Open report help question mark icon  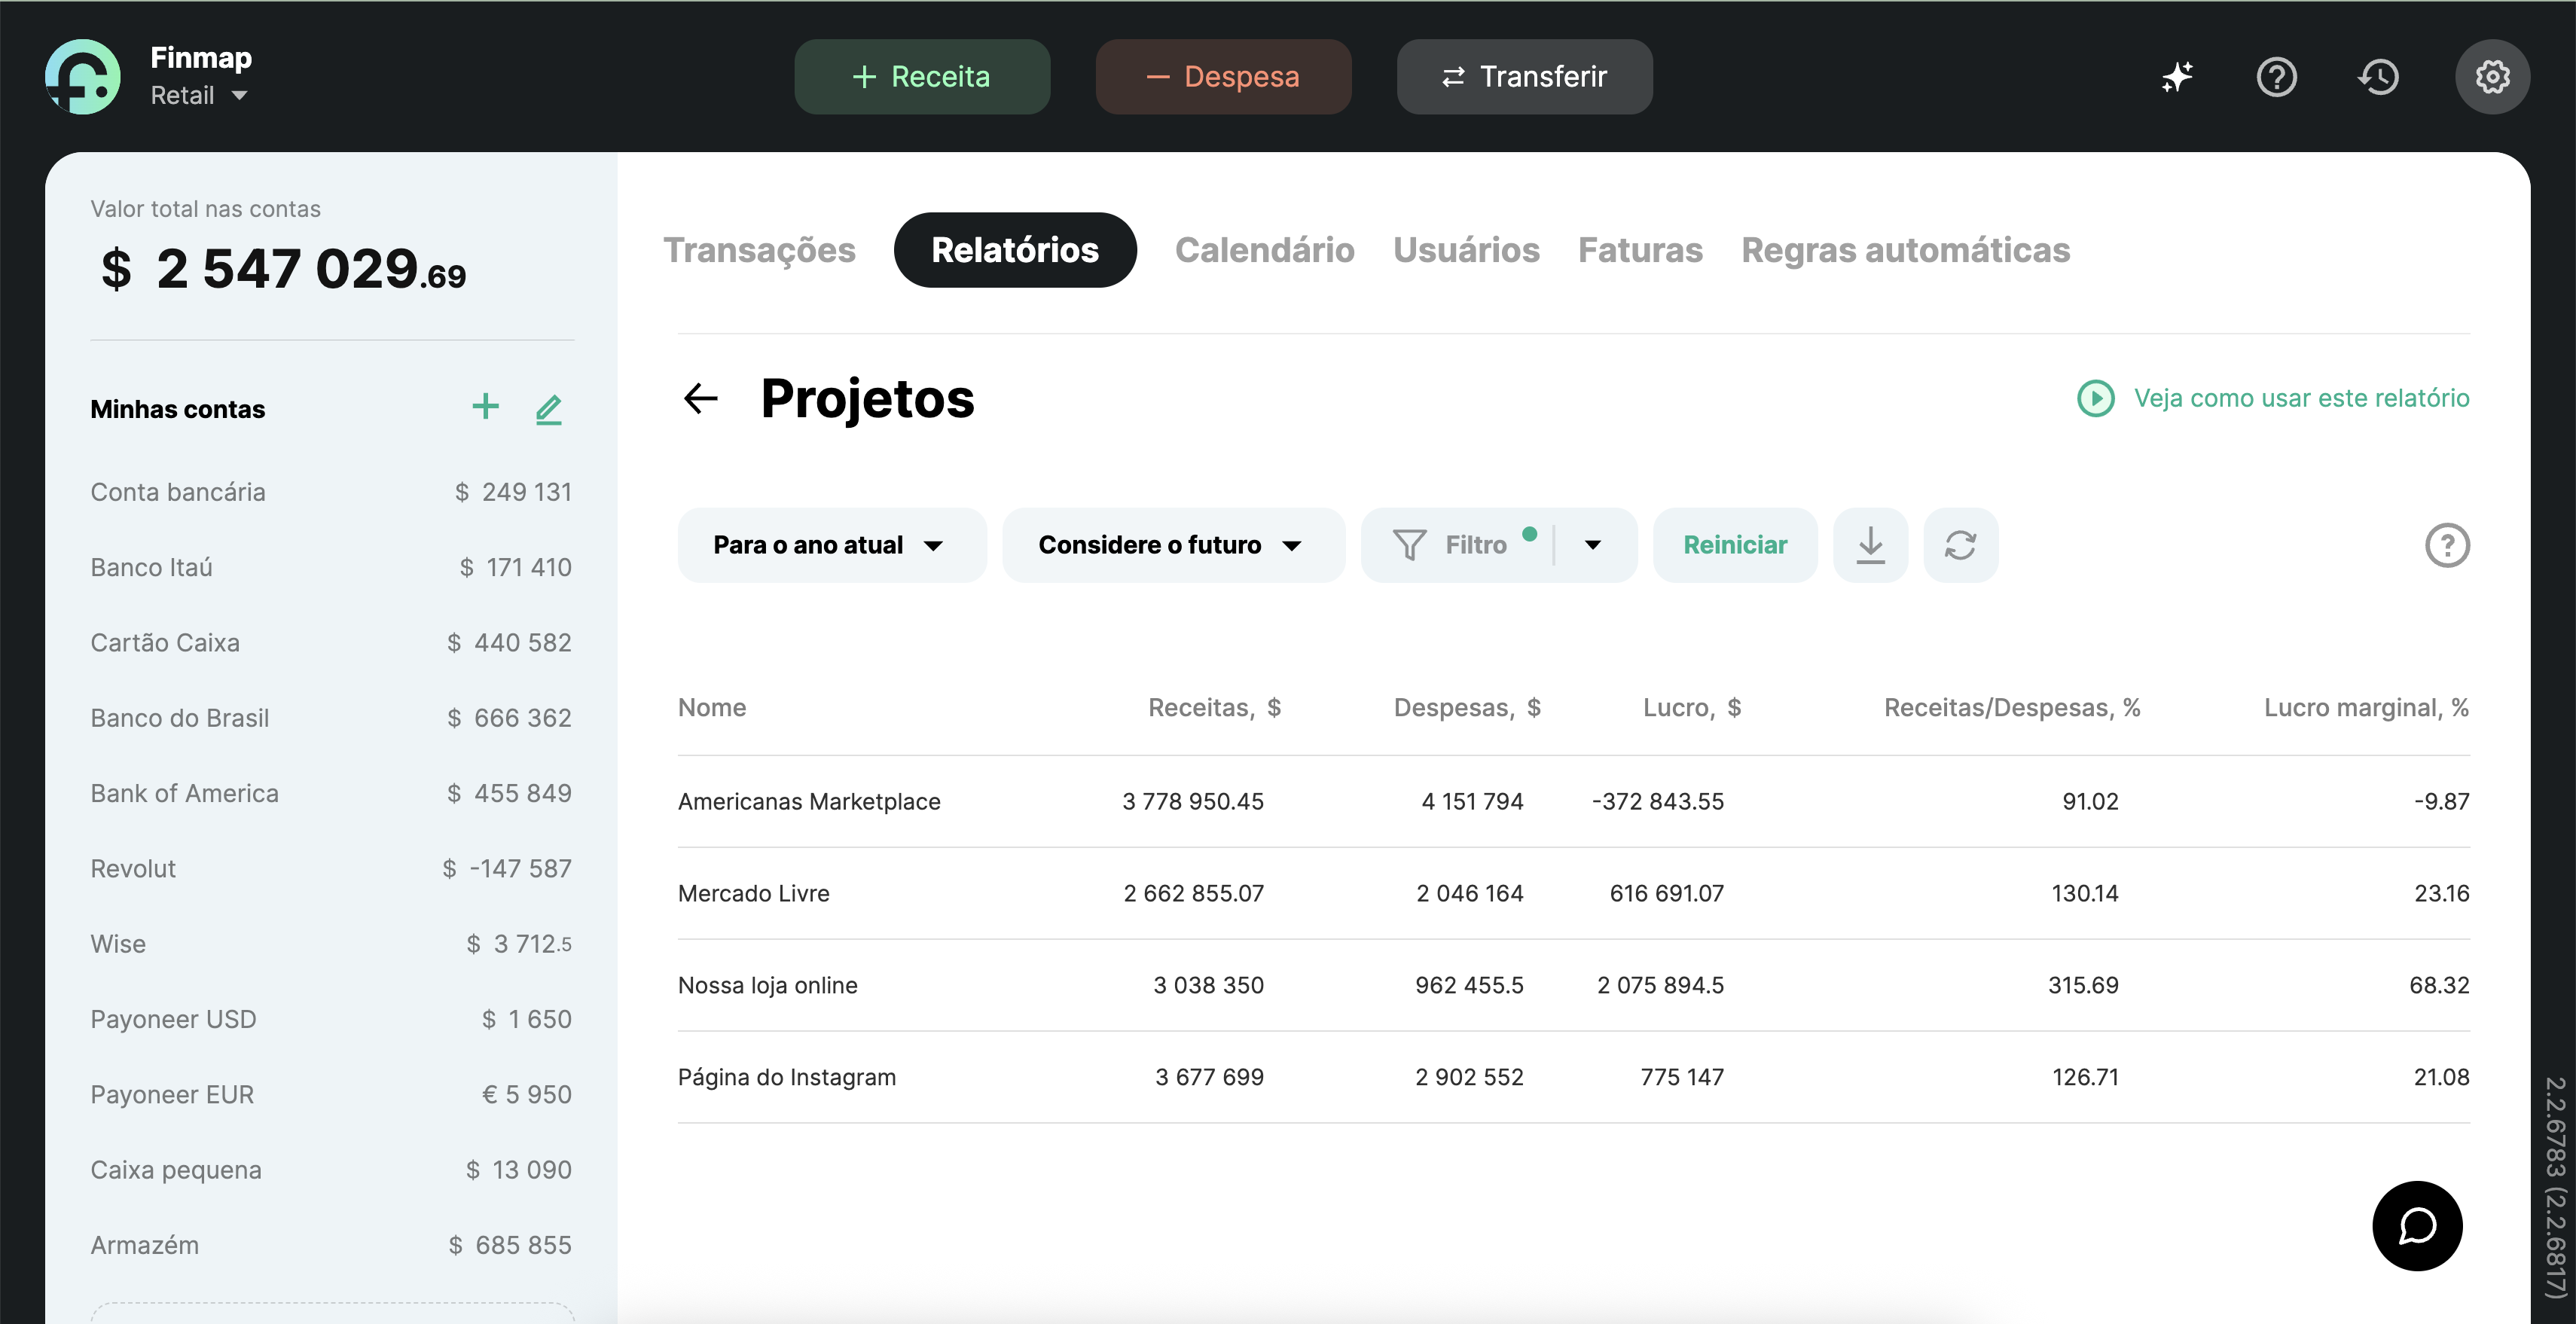2447,546
